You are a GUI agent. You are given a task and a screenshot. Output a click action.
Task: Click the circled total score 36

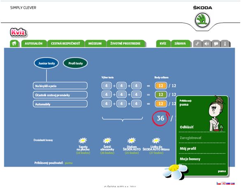[x=161, y=118]
